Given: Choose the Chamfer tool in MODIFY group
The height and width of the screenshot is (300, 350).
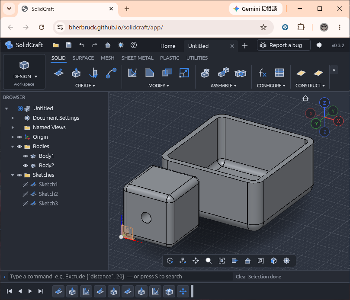Looking at the screenshot, I should pyautogui.click(x=150, y=73).
